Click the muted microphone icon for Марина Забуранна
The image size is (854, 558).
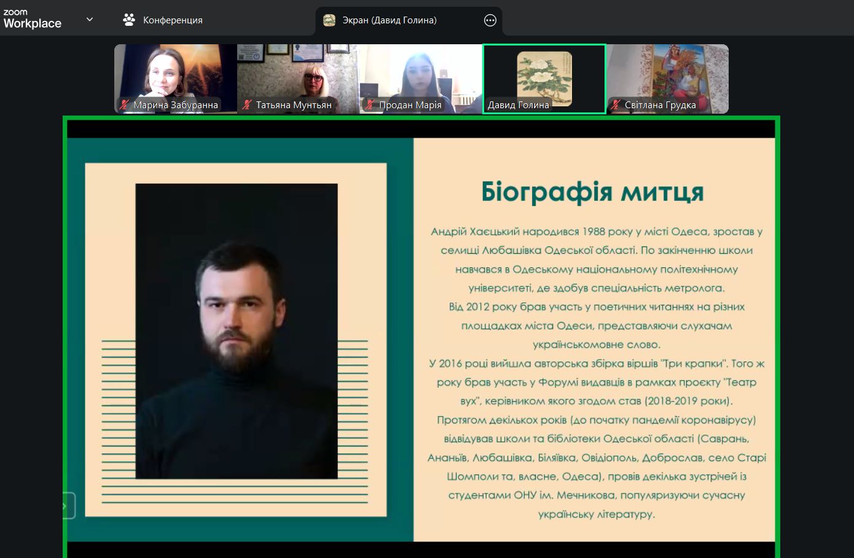click(x=125, y=105)
